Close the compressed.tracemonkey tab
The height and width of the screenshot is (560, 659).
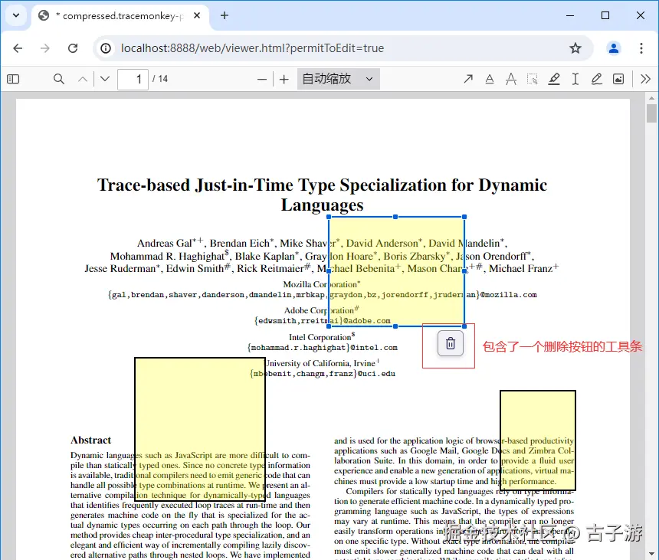pos(197,15)
